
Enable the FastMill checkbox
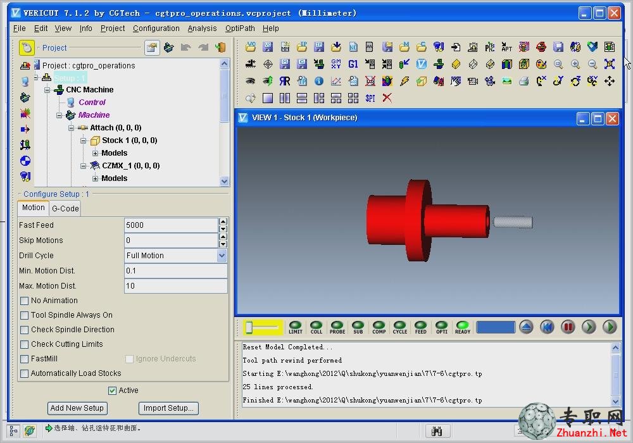(x=24, y=359)
